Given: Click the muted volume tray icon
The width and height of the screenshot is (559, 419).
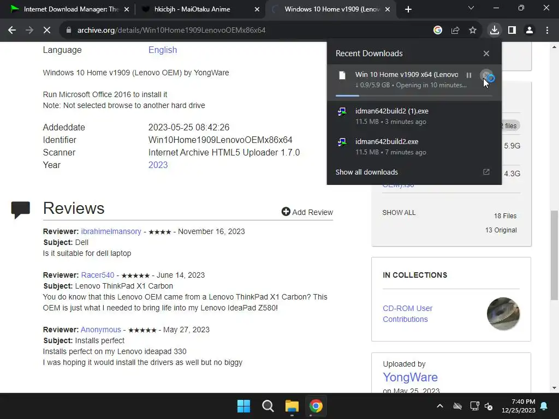Looking at the screenshot, I should [489, 406].
